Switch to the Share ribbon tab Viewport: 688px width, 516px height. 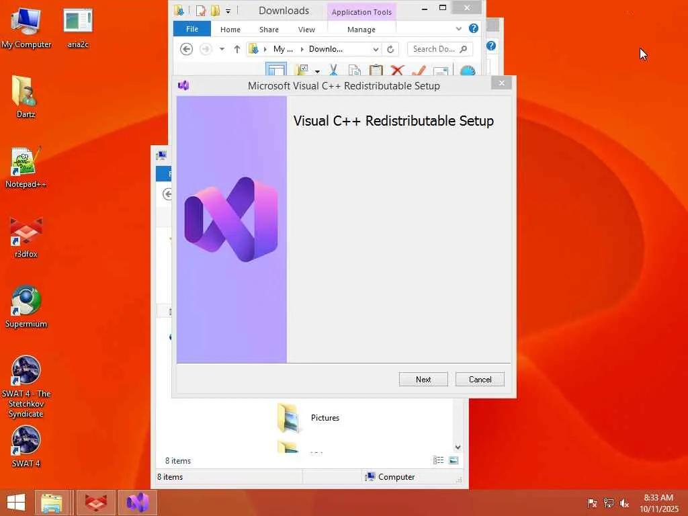click(x=269, y=30)
